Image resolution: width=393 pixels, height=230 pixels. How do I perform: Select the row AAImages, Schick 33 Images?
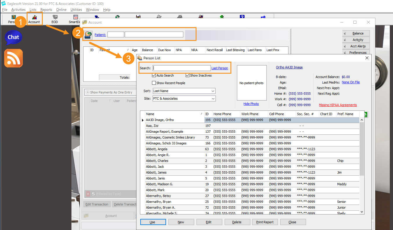tap(252, 143)
